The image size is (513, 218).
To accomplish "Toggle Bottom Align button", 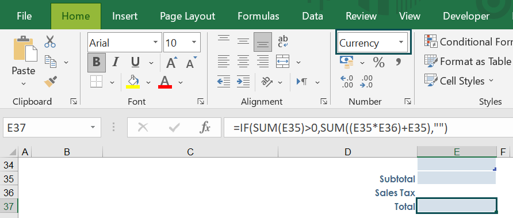I will [263, 42].
